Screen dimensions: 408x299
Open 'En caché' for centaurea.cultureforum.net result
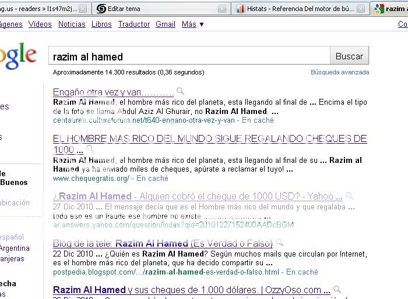coord(258,120)
